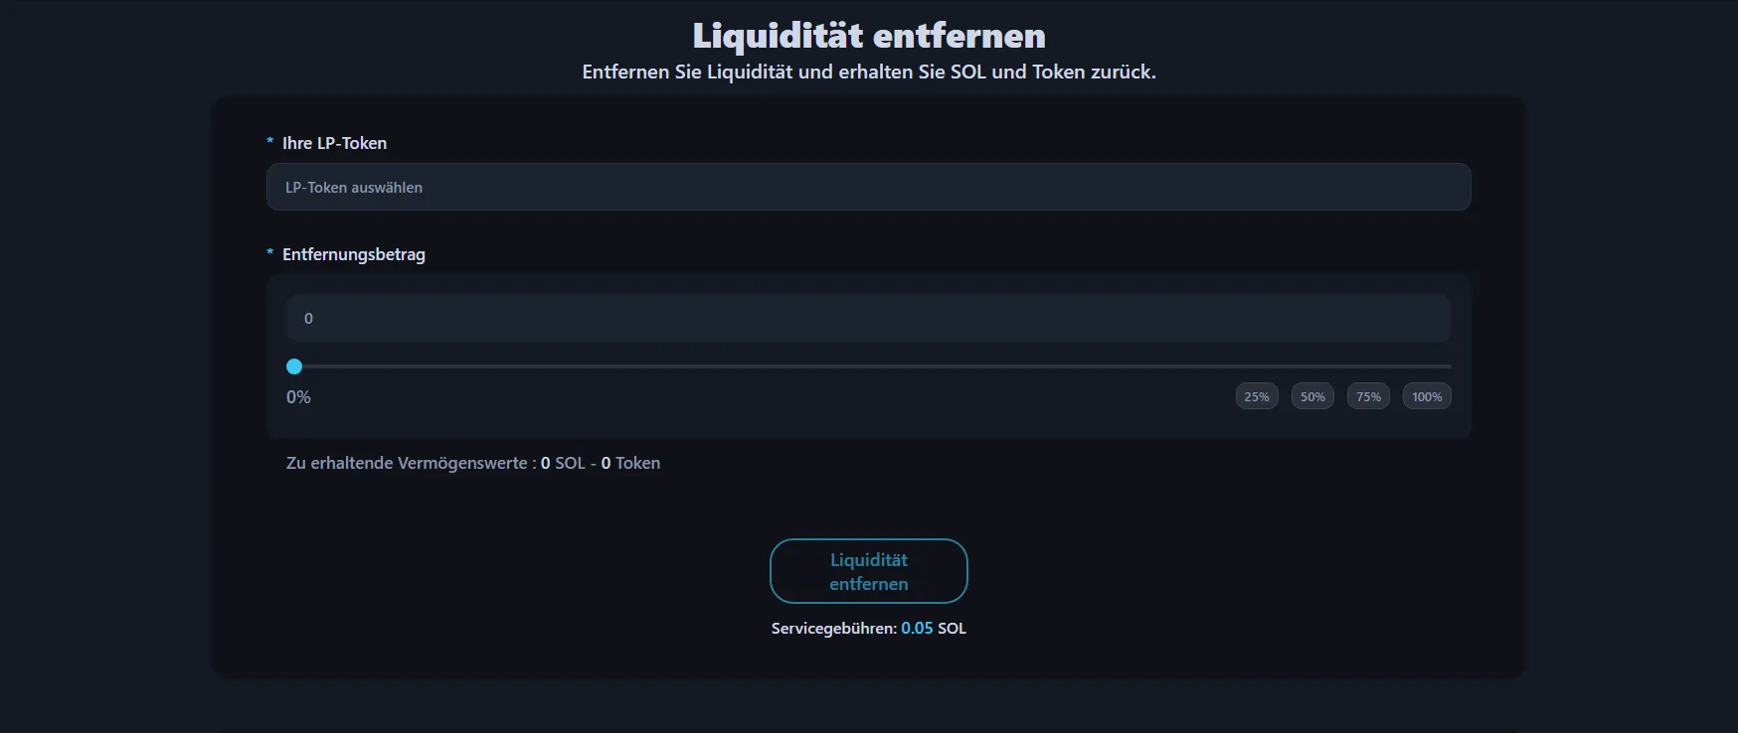Open the LP-Token auswählen dropdown
1738x733 pixels.
868,187
